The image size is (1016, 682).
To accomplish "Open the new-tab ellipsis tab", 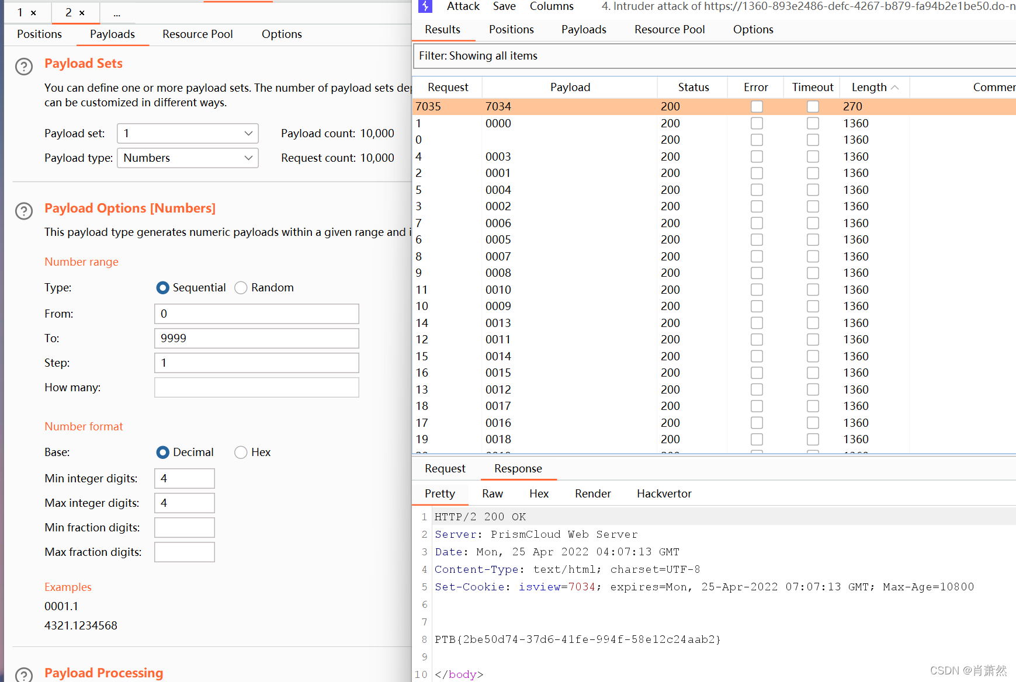I will tap(117, 13).
